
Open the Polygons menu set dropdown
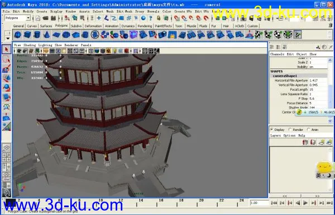coord(17,18)
